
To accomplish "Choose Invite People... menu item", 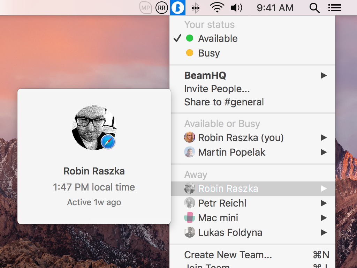I will (252, 89).
